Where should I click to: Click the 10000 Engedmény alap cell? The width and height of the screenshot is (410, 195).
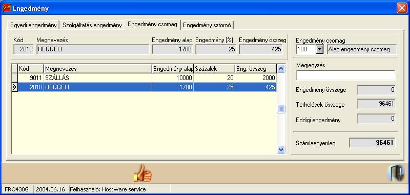point(173,77)
